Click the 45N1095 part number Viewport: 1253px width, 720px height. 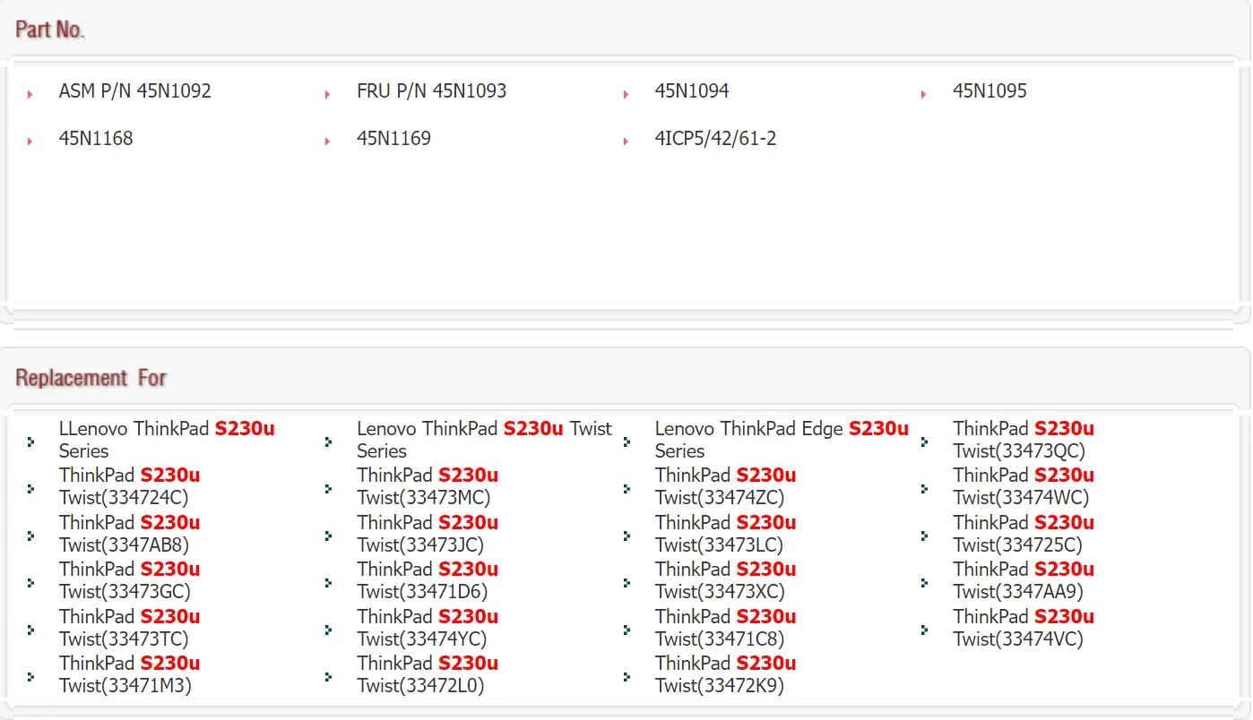coord(990,90)
